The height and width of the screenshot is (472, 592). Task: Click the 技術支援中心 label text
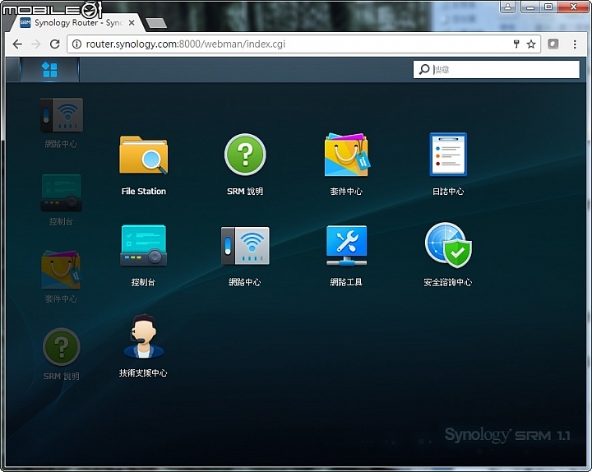(143, 373)
